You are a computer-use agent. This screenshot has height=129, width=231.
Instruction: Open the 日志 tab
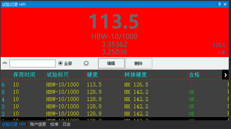(x=67, y=124)
